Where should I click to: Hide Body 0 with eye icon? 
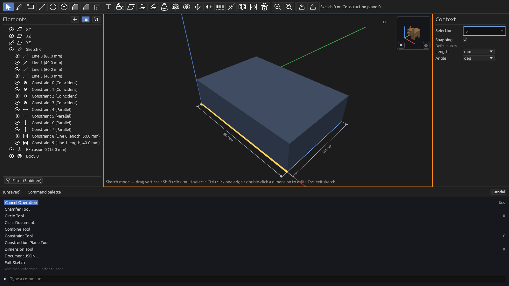pyautogui.click(x=11, y=156)
